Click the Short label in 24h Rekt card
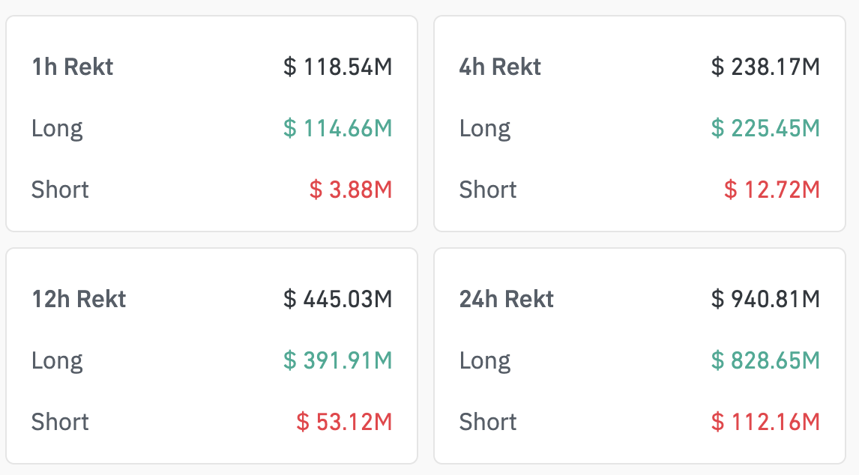 pos(488,422)
